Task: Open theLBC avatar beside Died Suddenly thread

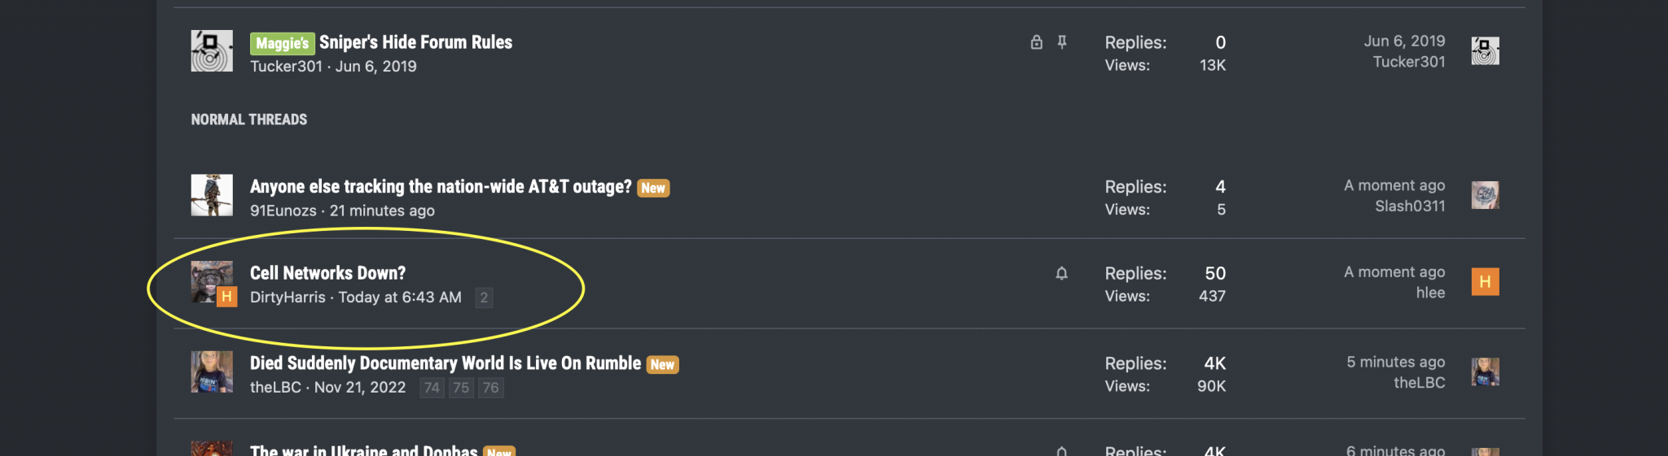Action: pos(212,372)
